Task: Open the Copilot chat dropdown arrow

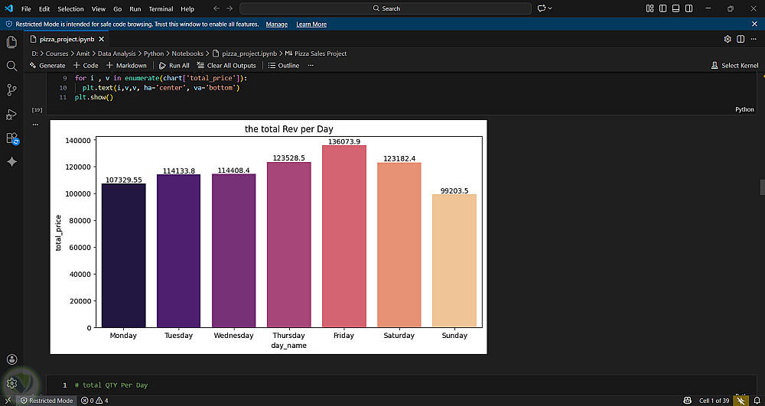Action: pos(550,8)
